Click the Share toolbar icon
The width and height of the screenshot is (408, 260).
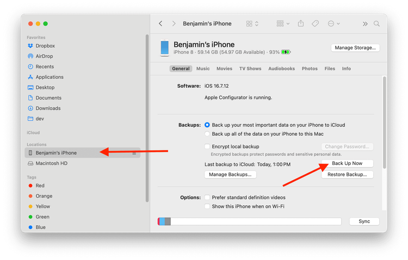300,23
